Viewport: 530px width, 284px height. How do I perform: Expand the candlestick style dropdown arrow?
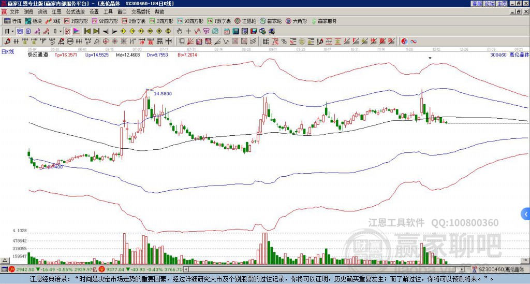(61, 32)
